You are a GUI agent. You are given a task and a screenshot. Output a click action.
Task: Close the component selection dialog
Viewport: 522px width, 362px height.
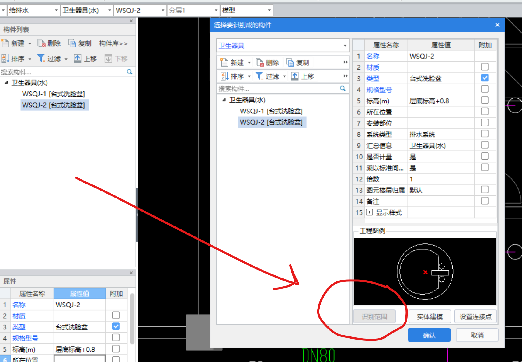click(497, 25)
